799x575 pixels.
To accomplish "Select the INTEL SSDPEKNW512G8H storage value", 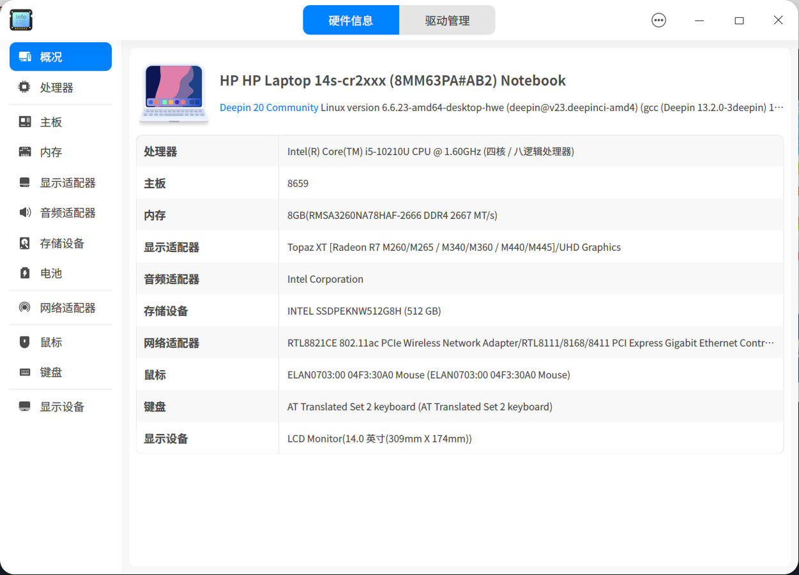I will 364,311.
